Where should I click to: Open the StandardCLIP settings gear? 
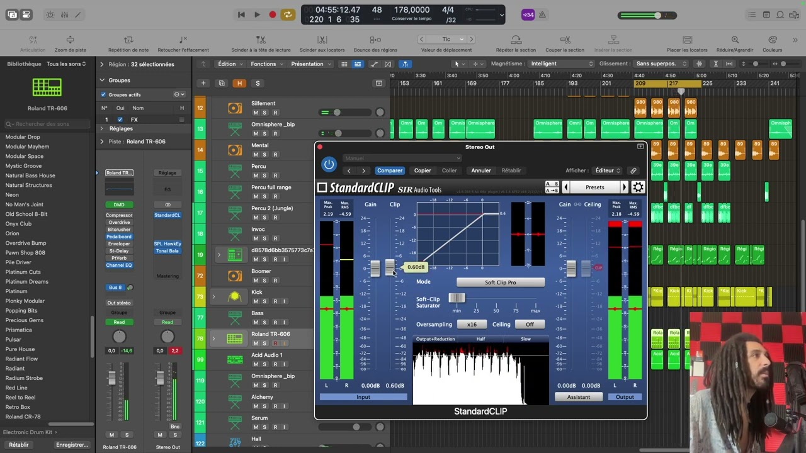638,187
